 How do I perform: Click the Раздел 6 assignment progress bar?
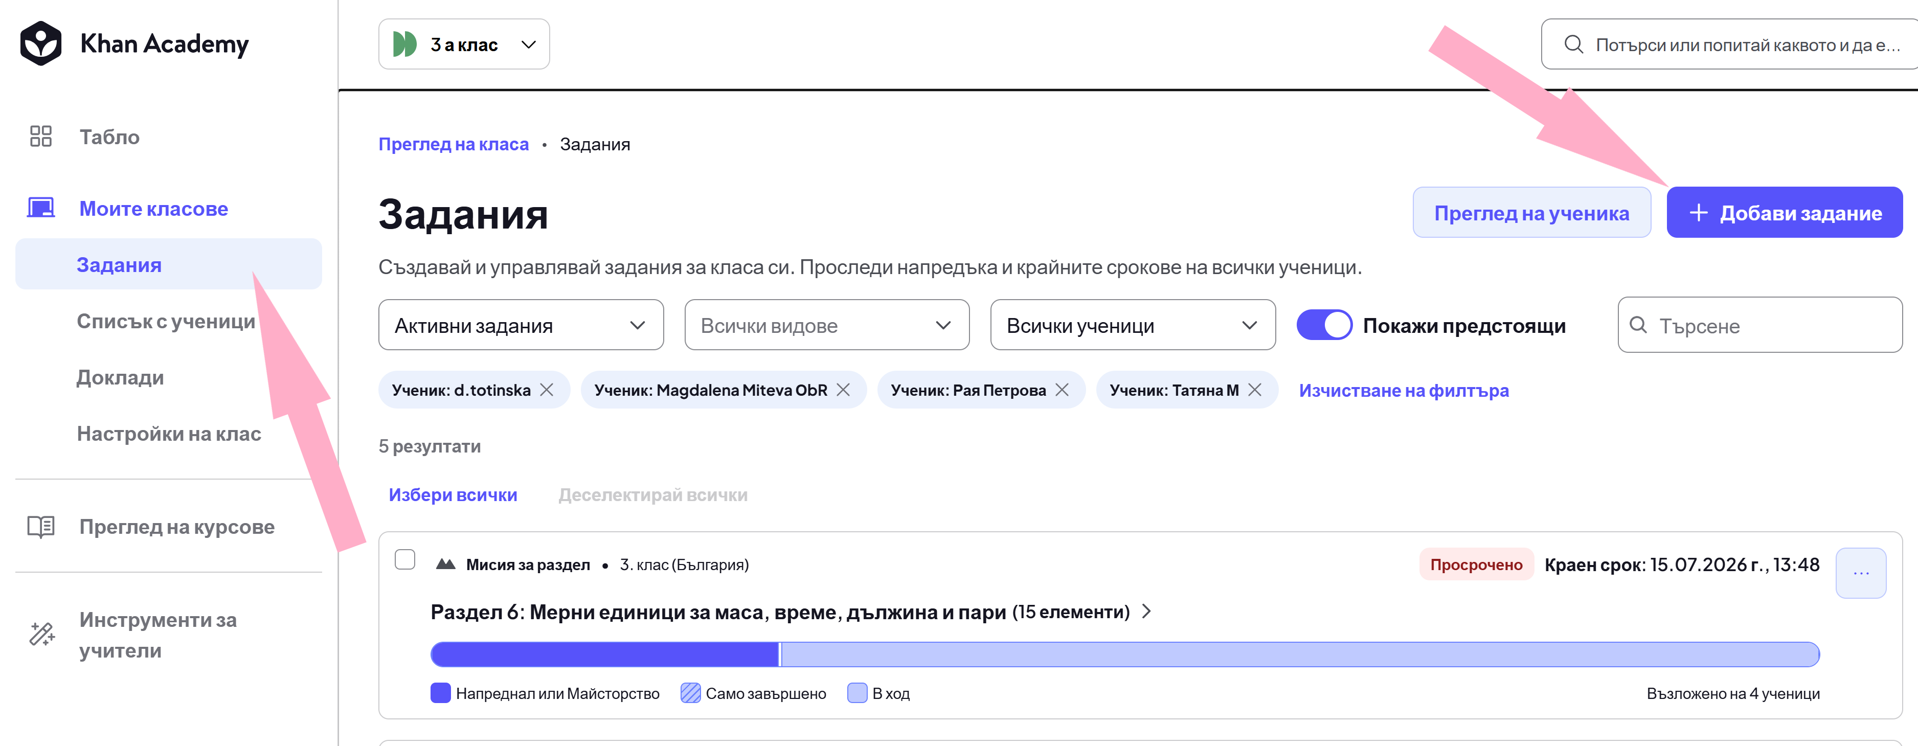[x=1125, y=654]
